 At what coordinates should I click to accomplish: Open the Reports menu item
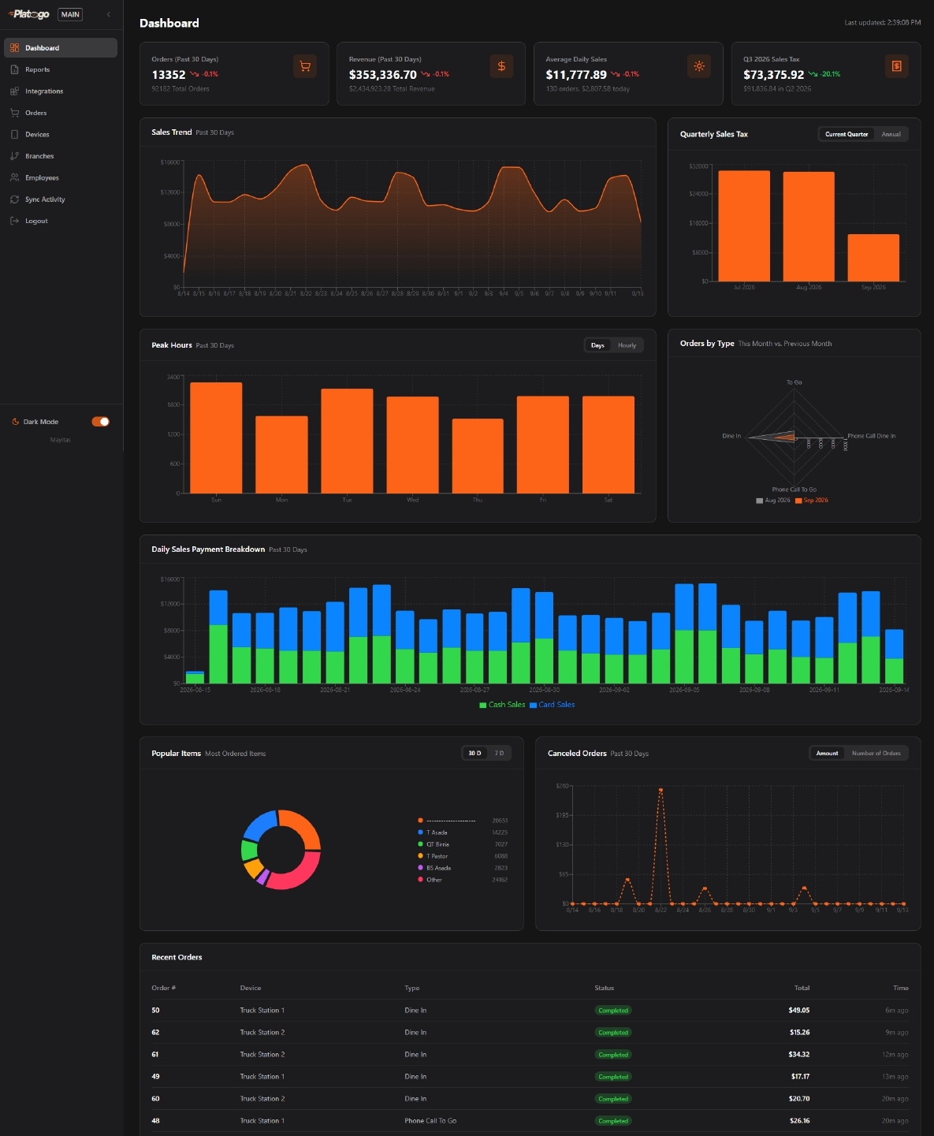tap(60, 69)
